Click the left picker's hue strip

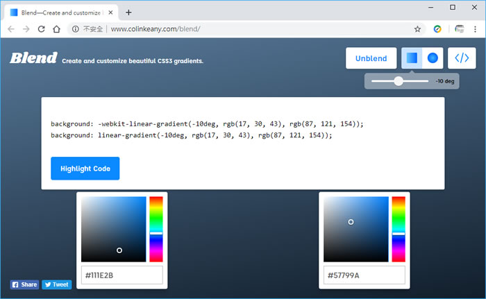point(156,230)
